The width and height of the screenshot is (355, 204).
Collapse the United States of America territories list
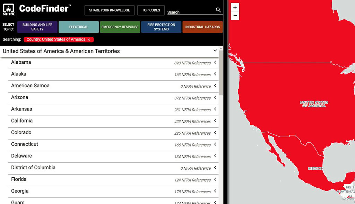pyautogui.click(x=215, y=51)
